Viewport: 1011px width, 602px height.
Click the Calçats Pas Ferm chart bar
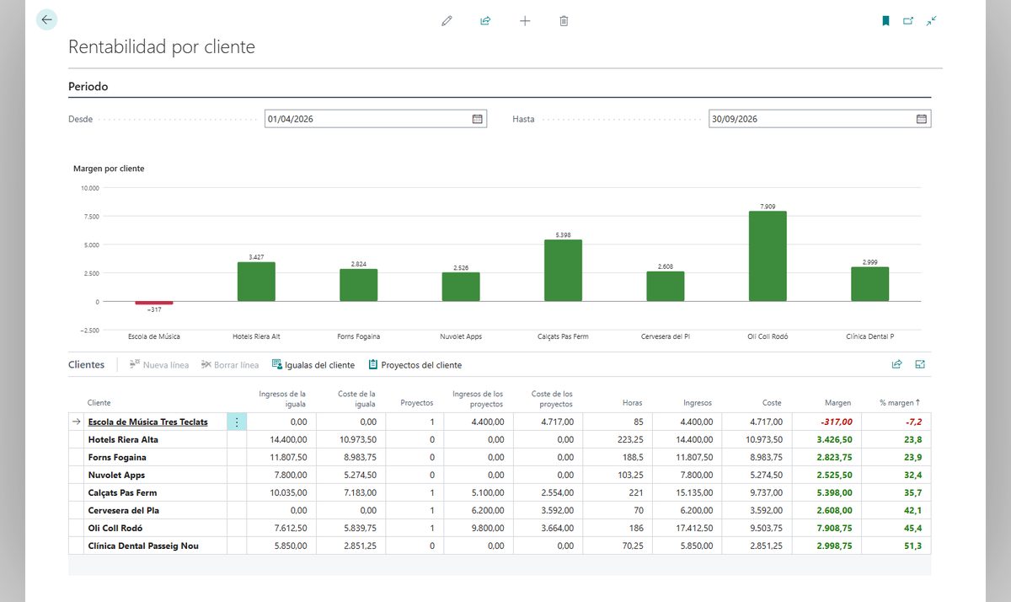tap(563, 271)
